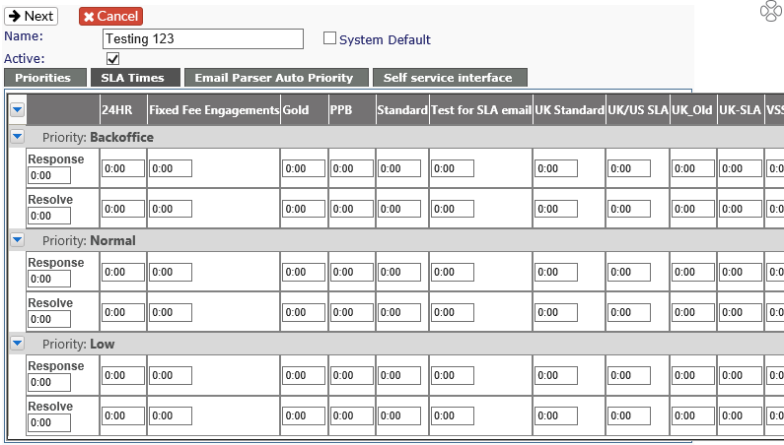
Task: Select the SLA Times tab
Action: click(x=135, y=78)
